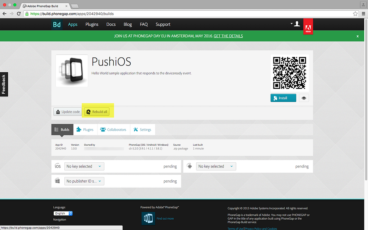Click the iOS build pending status
The height and width of the screenshot is (230, 368).
pos(170,166)
